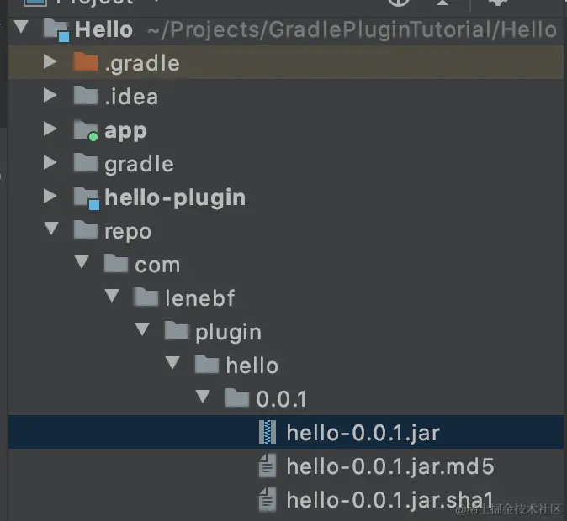Collapse the hello folder arrow

172,363
